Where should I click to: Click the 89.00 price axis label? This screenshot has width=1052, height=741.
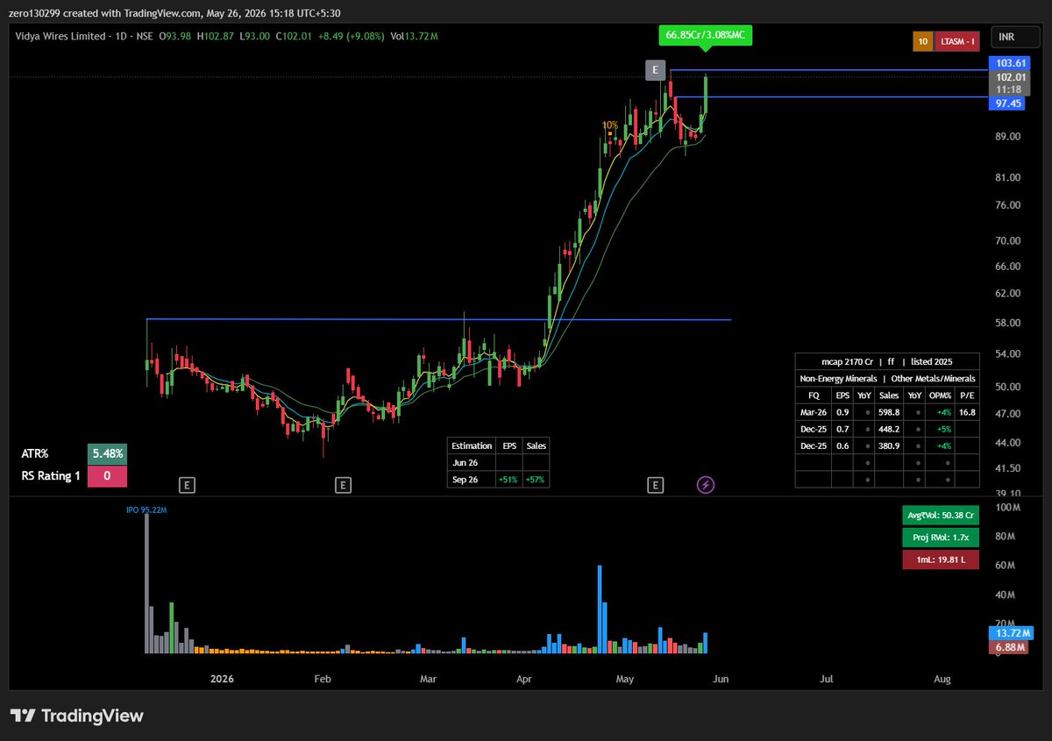1008,137
